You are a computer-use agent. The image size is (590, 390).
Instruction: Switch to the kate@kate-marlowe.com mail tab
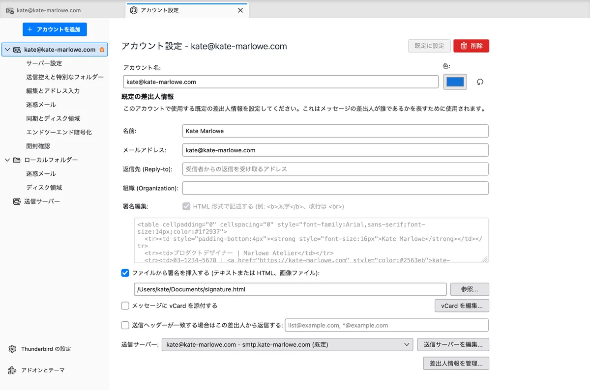tap(62, 10)
